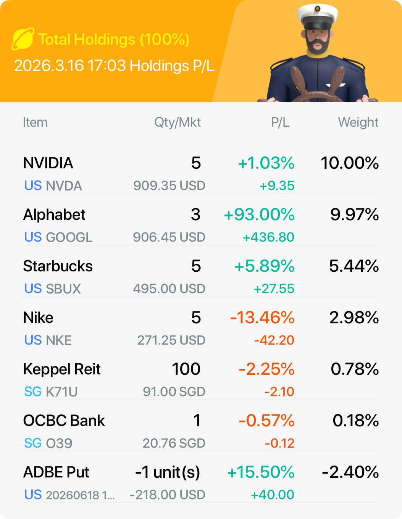Click the P/L column header
402x519 pixels.
tap(280, 122)
